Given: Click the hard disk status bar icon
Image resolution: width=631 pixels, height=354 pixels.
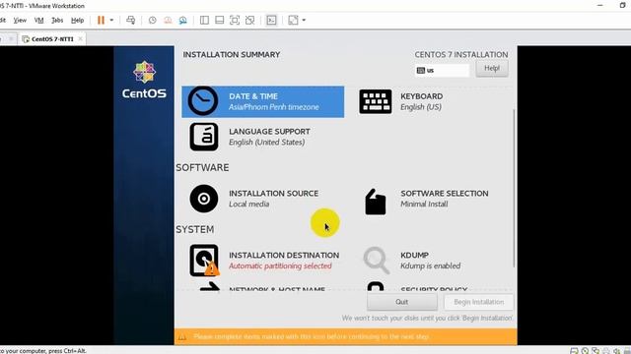Looking at the screenshot, I should [574, 351].
